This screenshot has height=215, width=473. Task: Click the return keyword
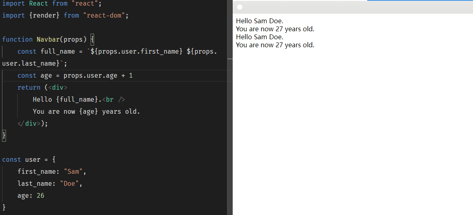tap(29, 87)
